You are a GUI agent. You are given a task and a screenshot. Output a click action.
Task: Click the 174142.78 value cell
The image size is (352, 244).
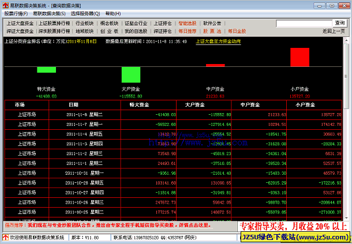(314, 125)
